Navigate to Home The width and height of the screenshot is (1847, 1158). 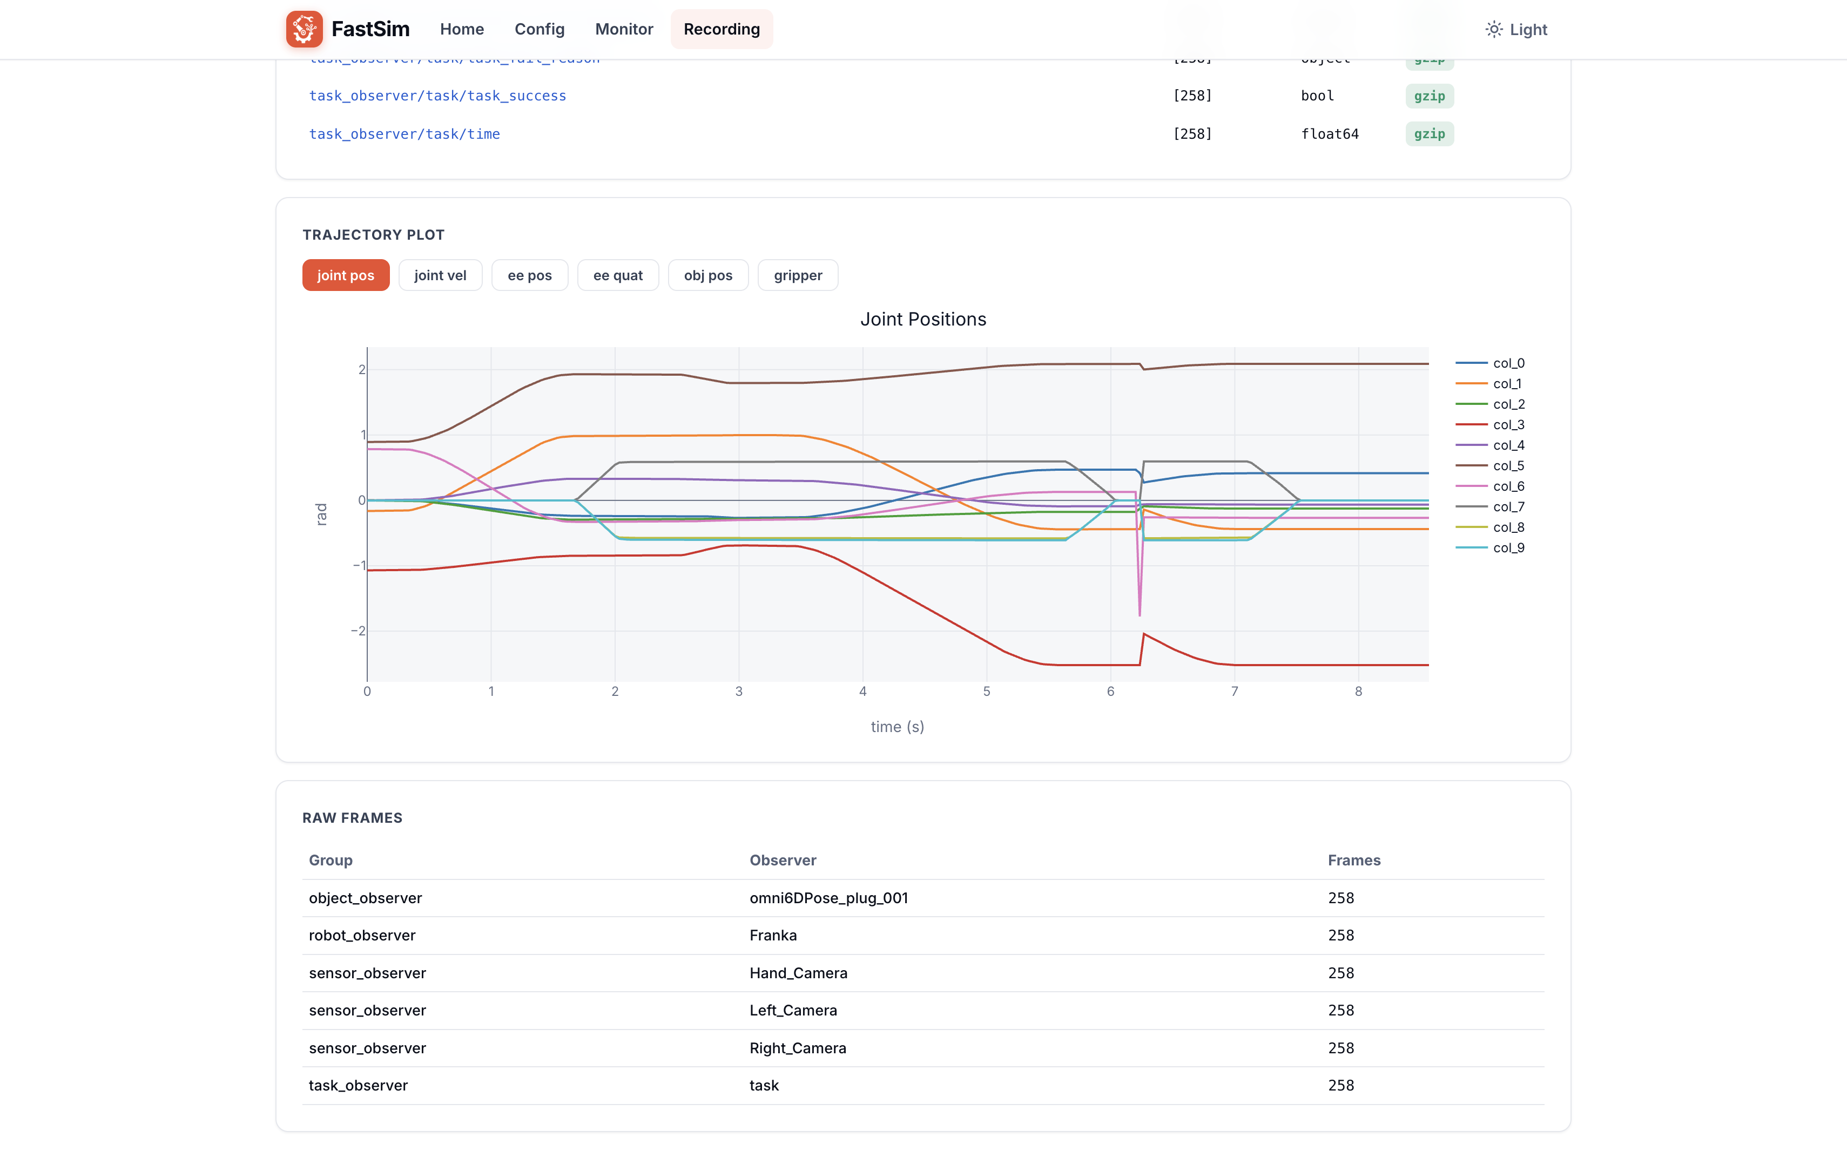(x=462, y=29)
